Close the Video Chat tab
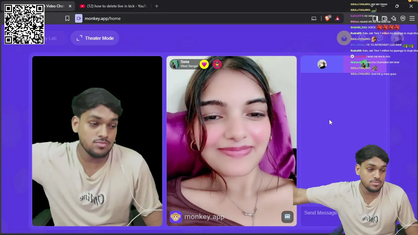 click(70, 6)
